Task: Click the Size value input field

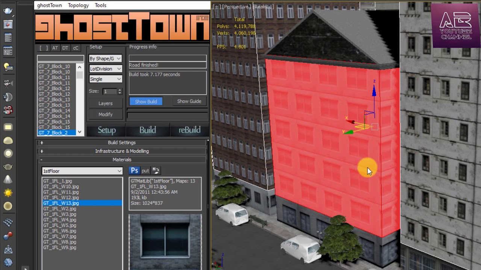Action: pyautogui.click(x=110, y=91)
